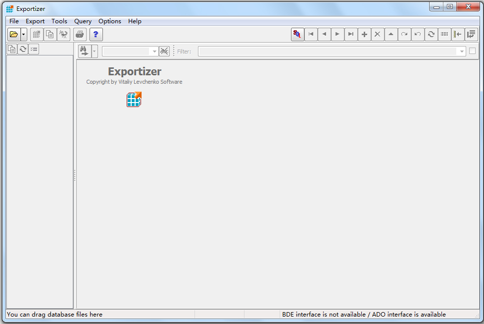Open the Tools menu
The height and width of the screenshot is (324, 484).
click(x=59, y=21)
